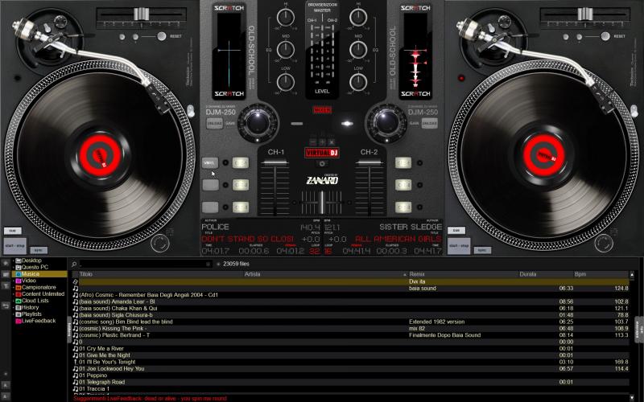Click the circular loop icon on left deck
The image size is (644, 402).
[159, 244]
